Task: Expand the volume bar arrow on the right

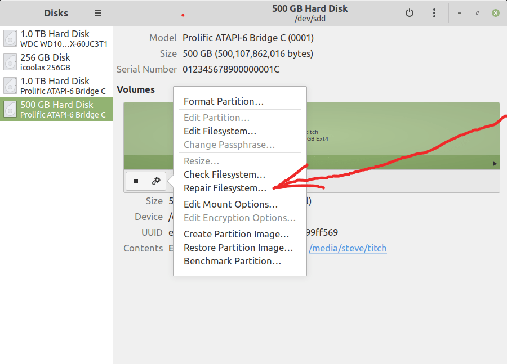Action: (x=495, y=163)
